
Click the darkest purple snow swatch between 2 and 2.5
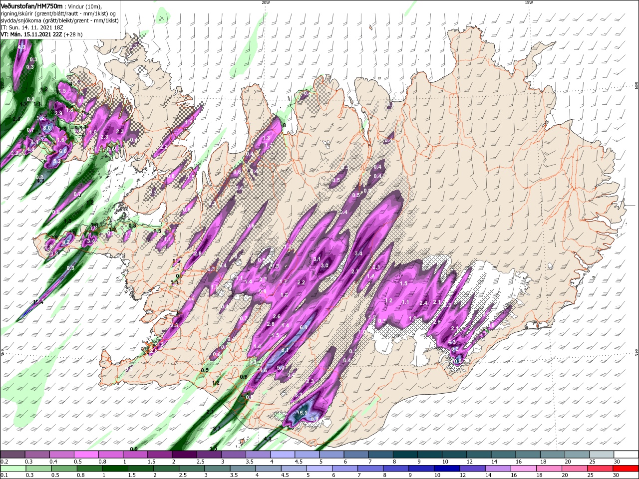click(x=184, y=455)
